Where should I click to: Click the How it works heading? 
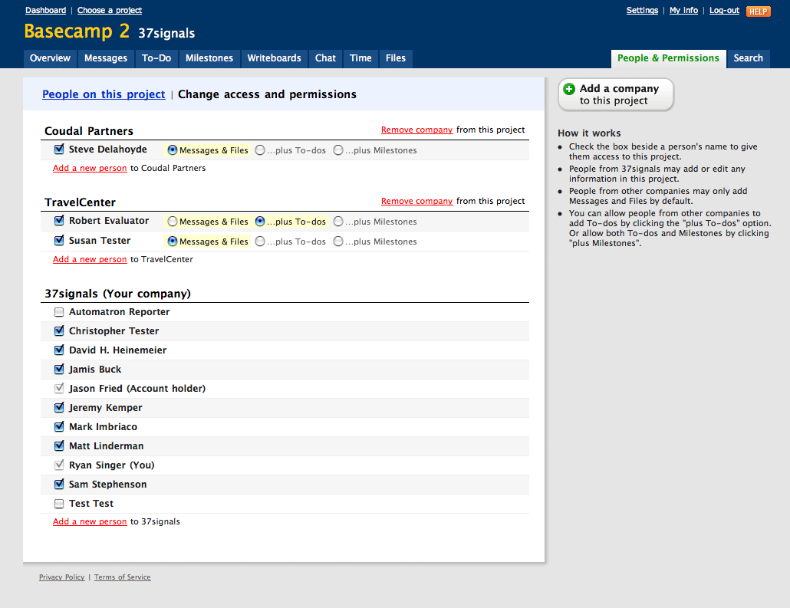[x=589, y=133]
